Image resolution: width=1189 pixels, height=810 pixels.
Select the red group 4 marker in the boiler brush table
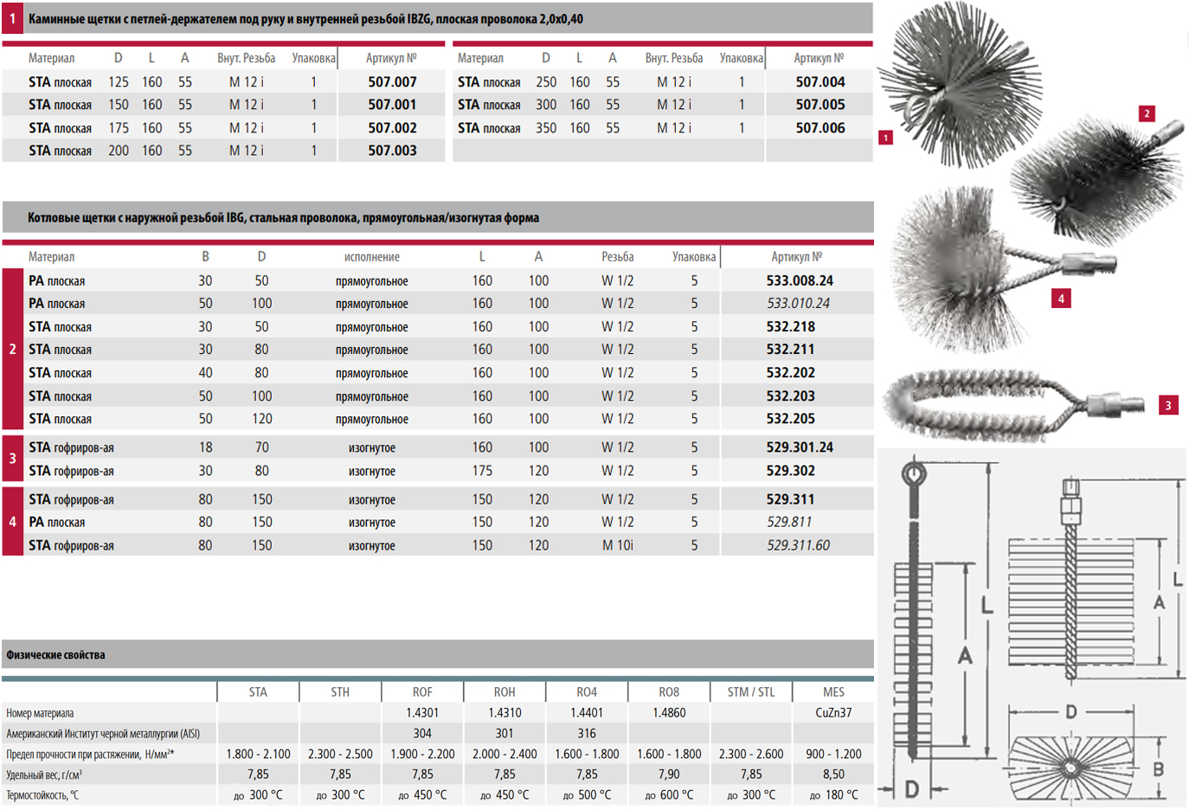tap(12, 522)
